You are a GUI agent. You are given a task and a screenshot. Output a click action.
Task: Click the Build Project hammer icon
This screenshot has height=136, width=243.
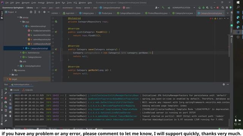[x=163, y=8]
